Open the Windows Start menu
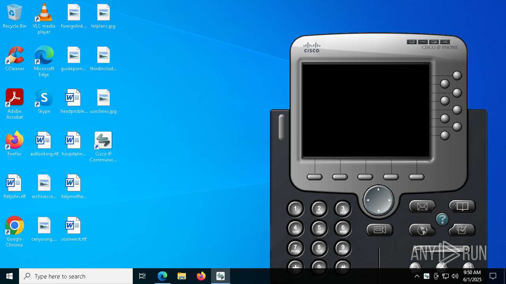Screen dimensions: 506x284 click(9, 276)
